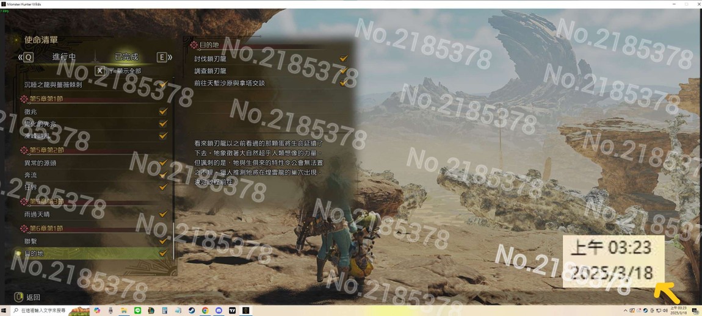Switch to the 已完成 missions tab
702x316 pixels.
pos(126,57)
